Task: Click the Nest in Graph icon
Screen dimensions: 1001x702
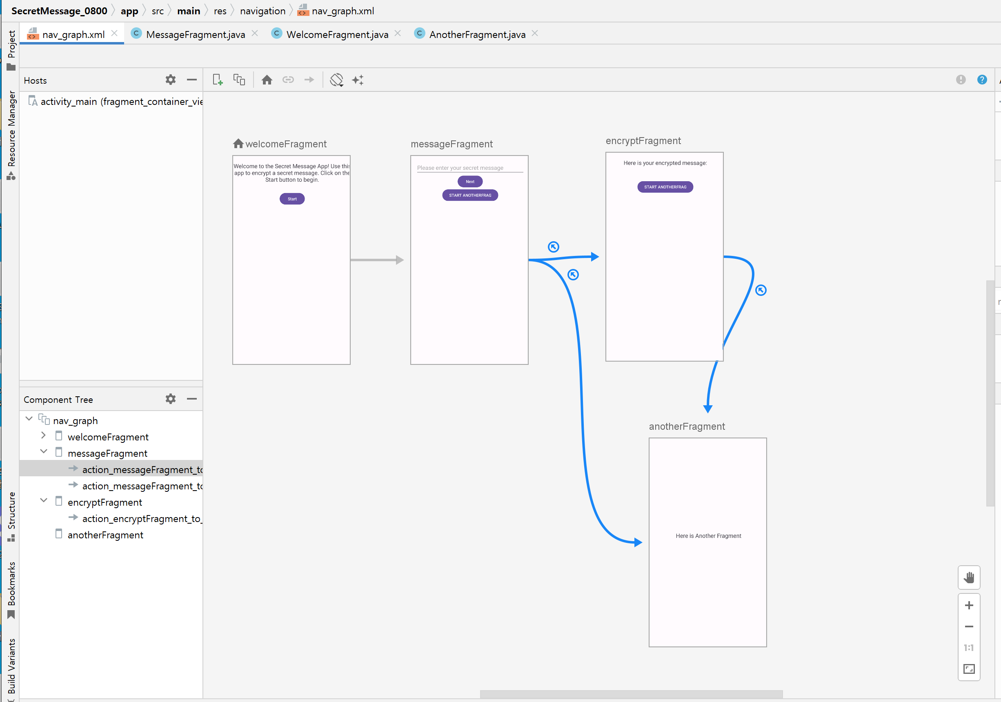Action: point(239,80)
